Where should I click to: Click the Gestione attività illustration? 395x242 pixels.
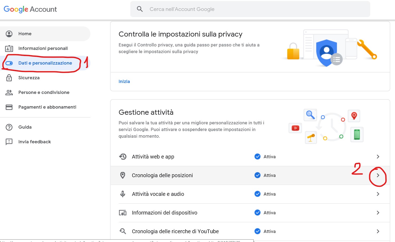pyautogui.click(x=326, y=126)
